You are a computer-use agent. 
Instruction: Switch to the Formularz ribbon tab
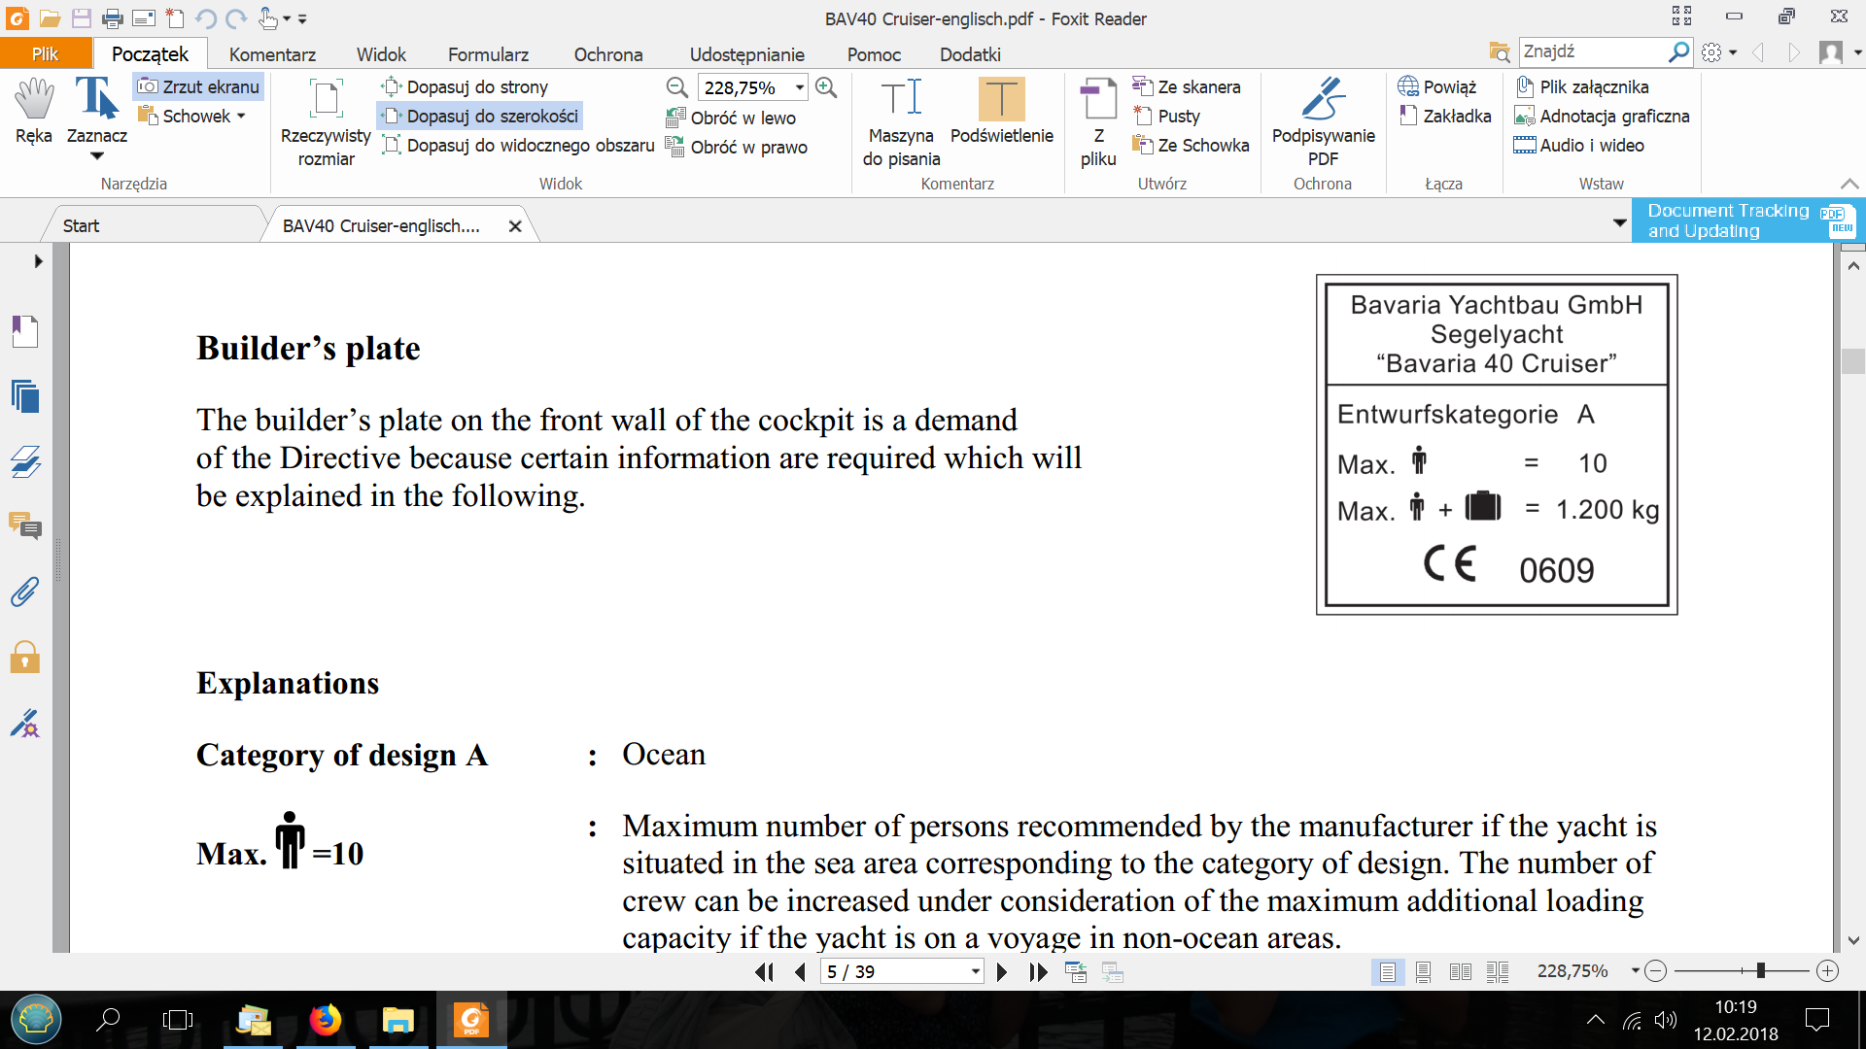[488, 54]
